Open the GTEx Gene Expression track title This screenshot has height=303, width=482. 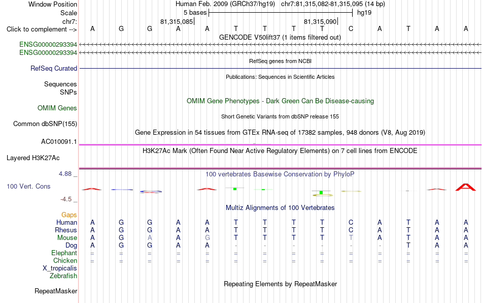click(280, 132)
